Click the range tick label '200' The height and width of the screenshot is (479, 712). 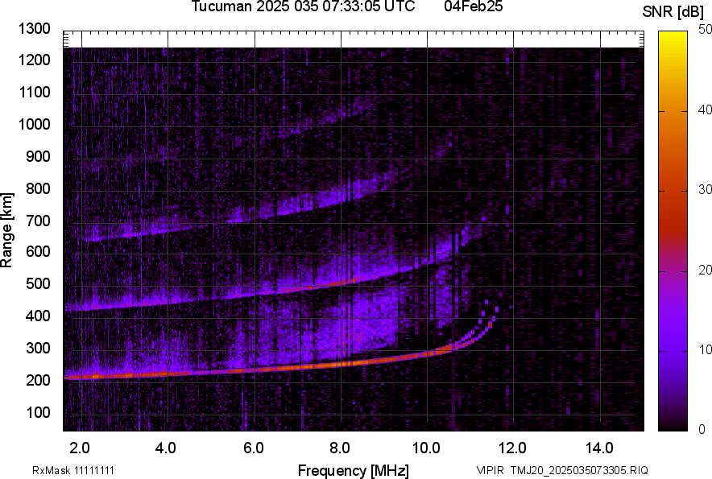38,381
